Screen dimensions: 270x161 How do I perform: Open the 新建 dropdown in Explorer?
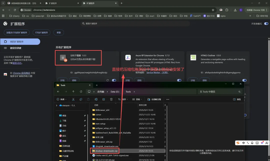tap(62, 99)
